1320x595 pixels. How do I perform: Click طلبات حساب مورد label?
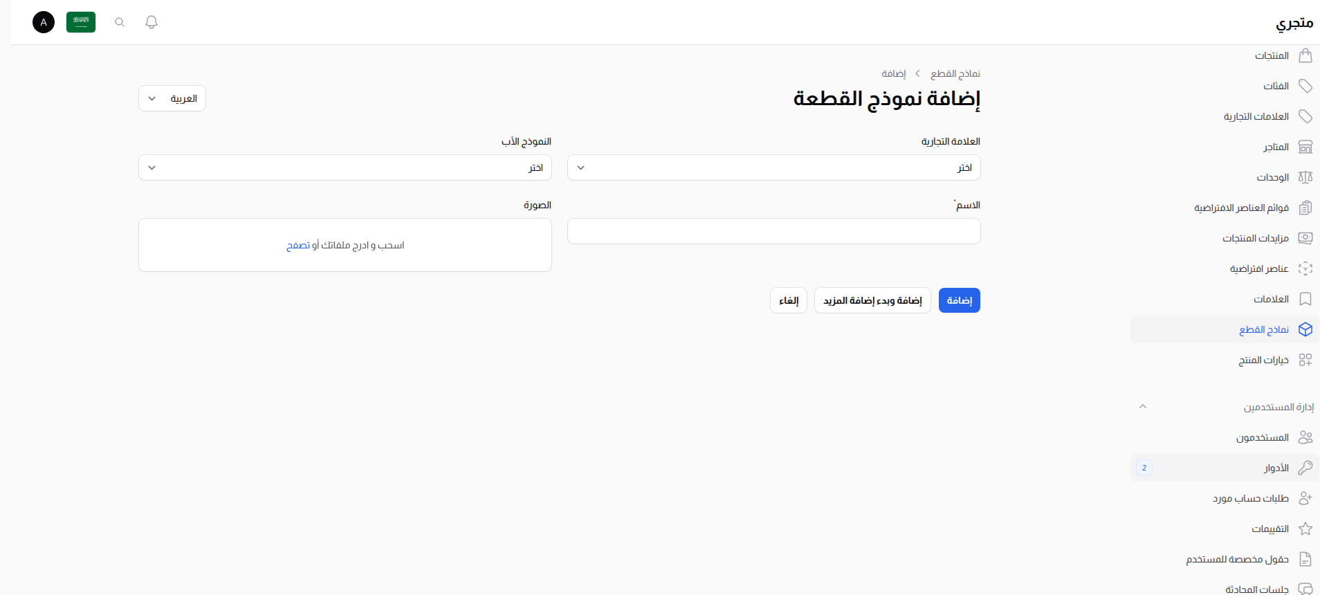(x=1251, y=498)
